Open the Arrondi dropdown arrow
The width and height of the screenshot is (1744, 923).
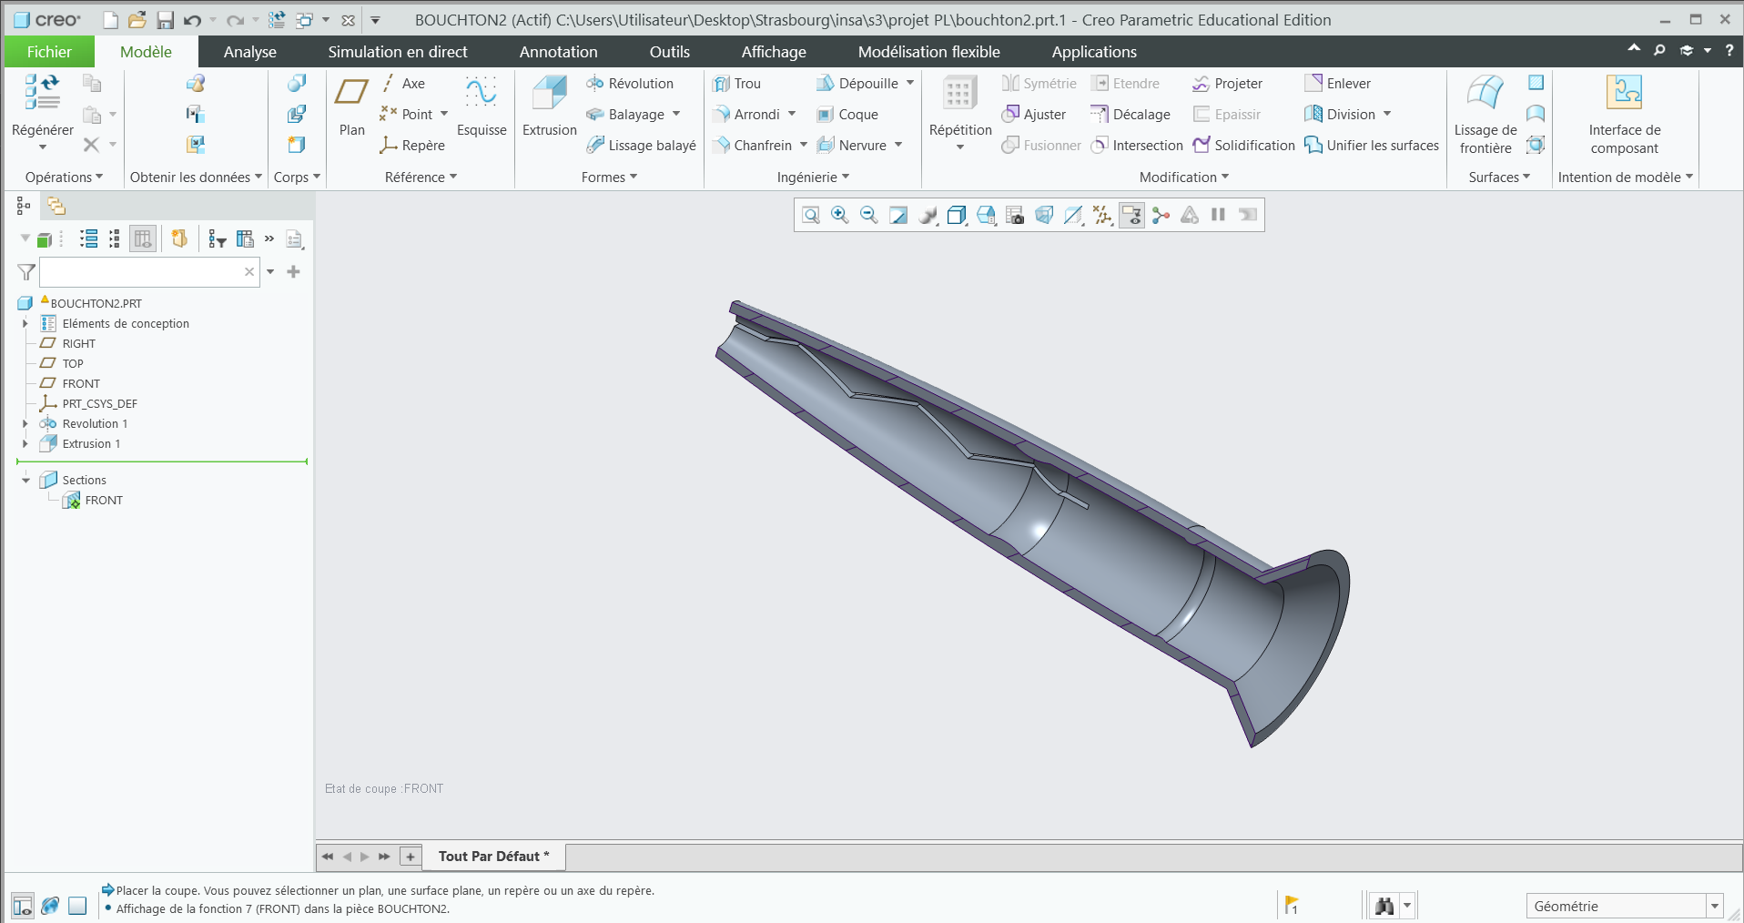click(792, 115)
